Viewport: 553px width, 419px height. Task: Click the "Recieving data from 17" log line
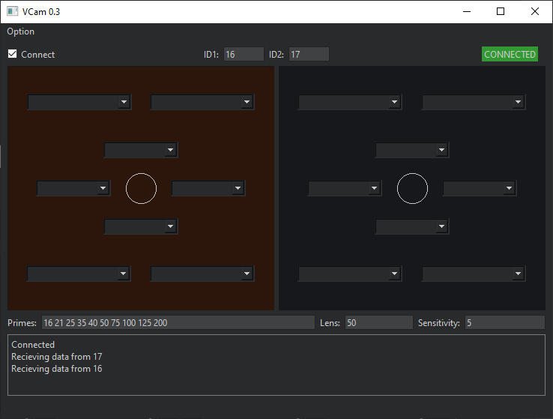(x=57, y=357)
